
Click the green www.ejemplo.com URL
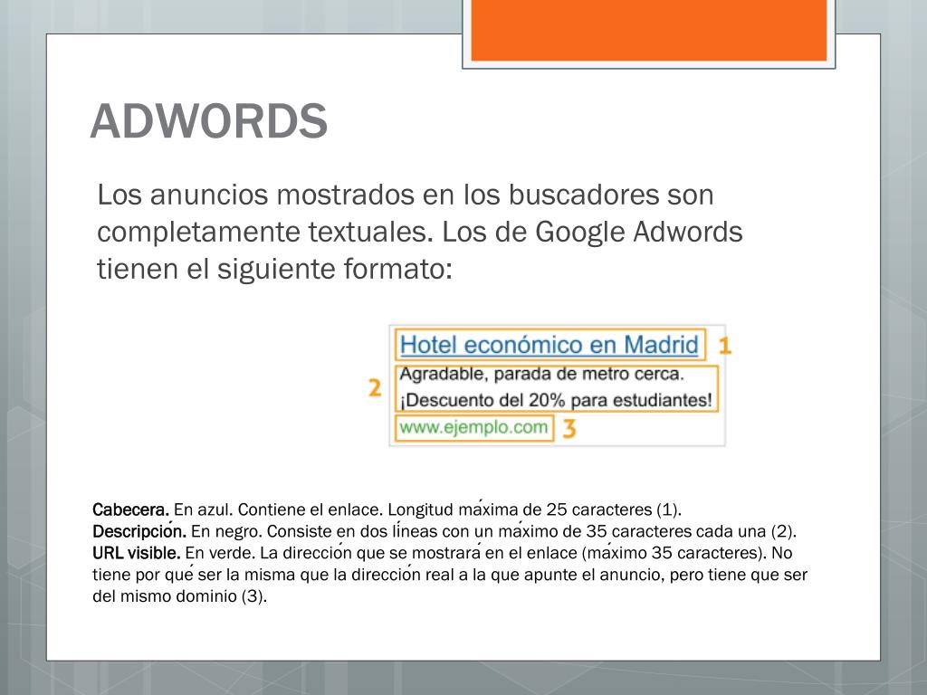473,427
